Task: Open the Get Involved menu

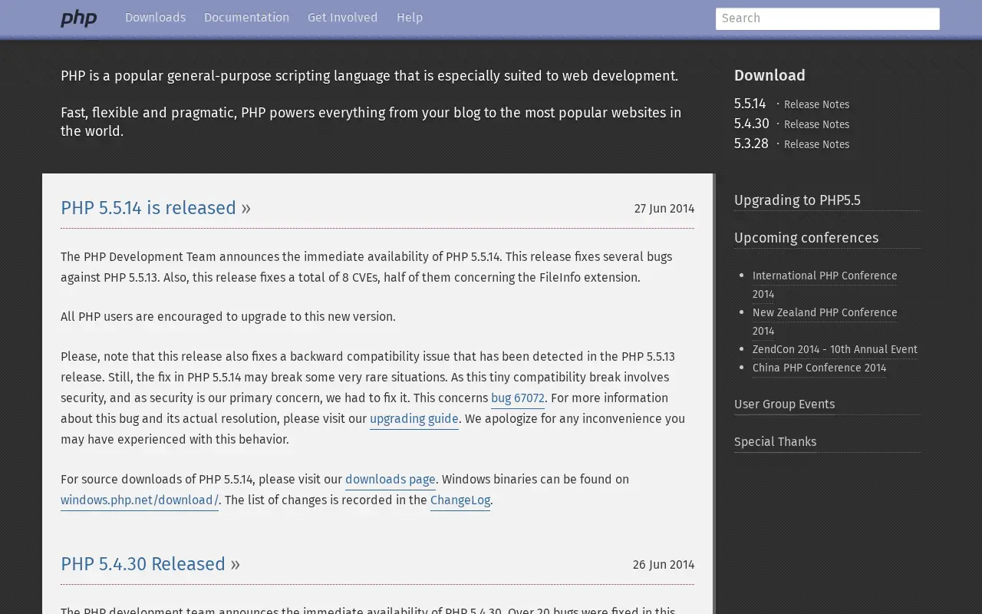Action: 342,18
